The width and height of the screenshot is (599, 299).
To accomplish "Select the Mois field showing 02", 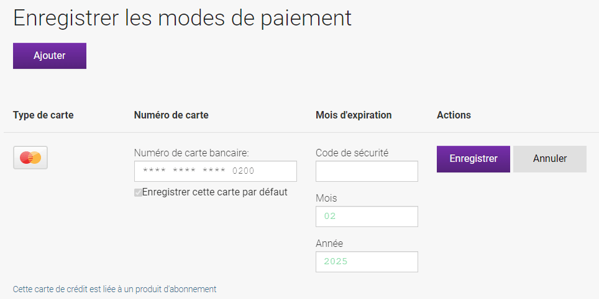I will tap(367, 216).
